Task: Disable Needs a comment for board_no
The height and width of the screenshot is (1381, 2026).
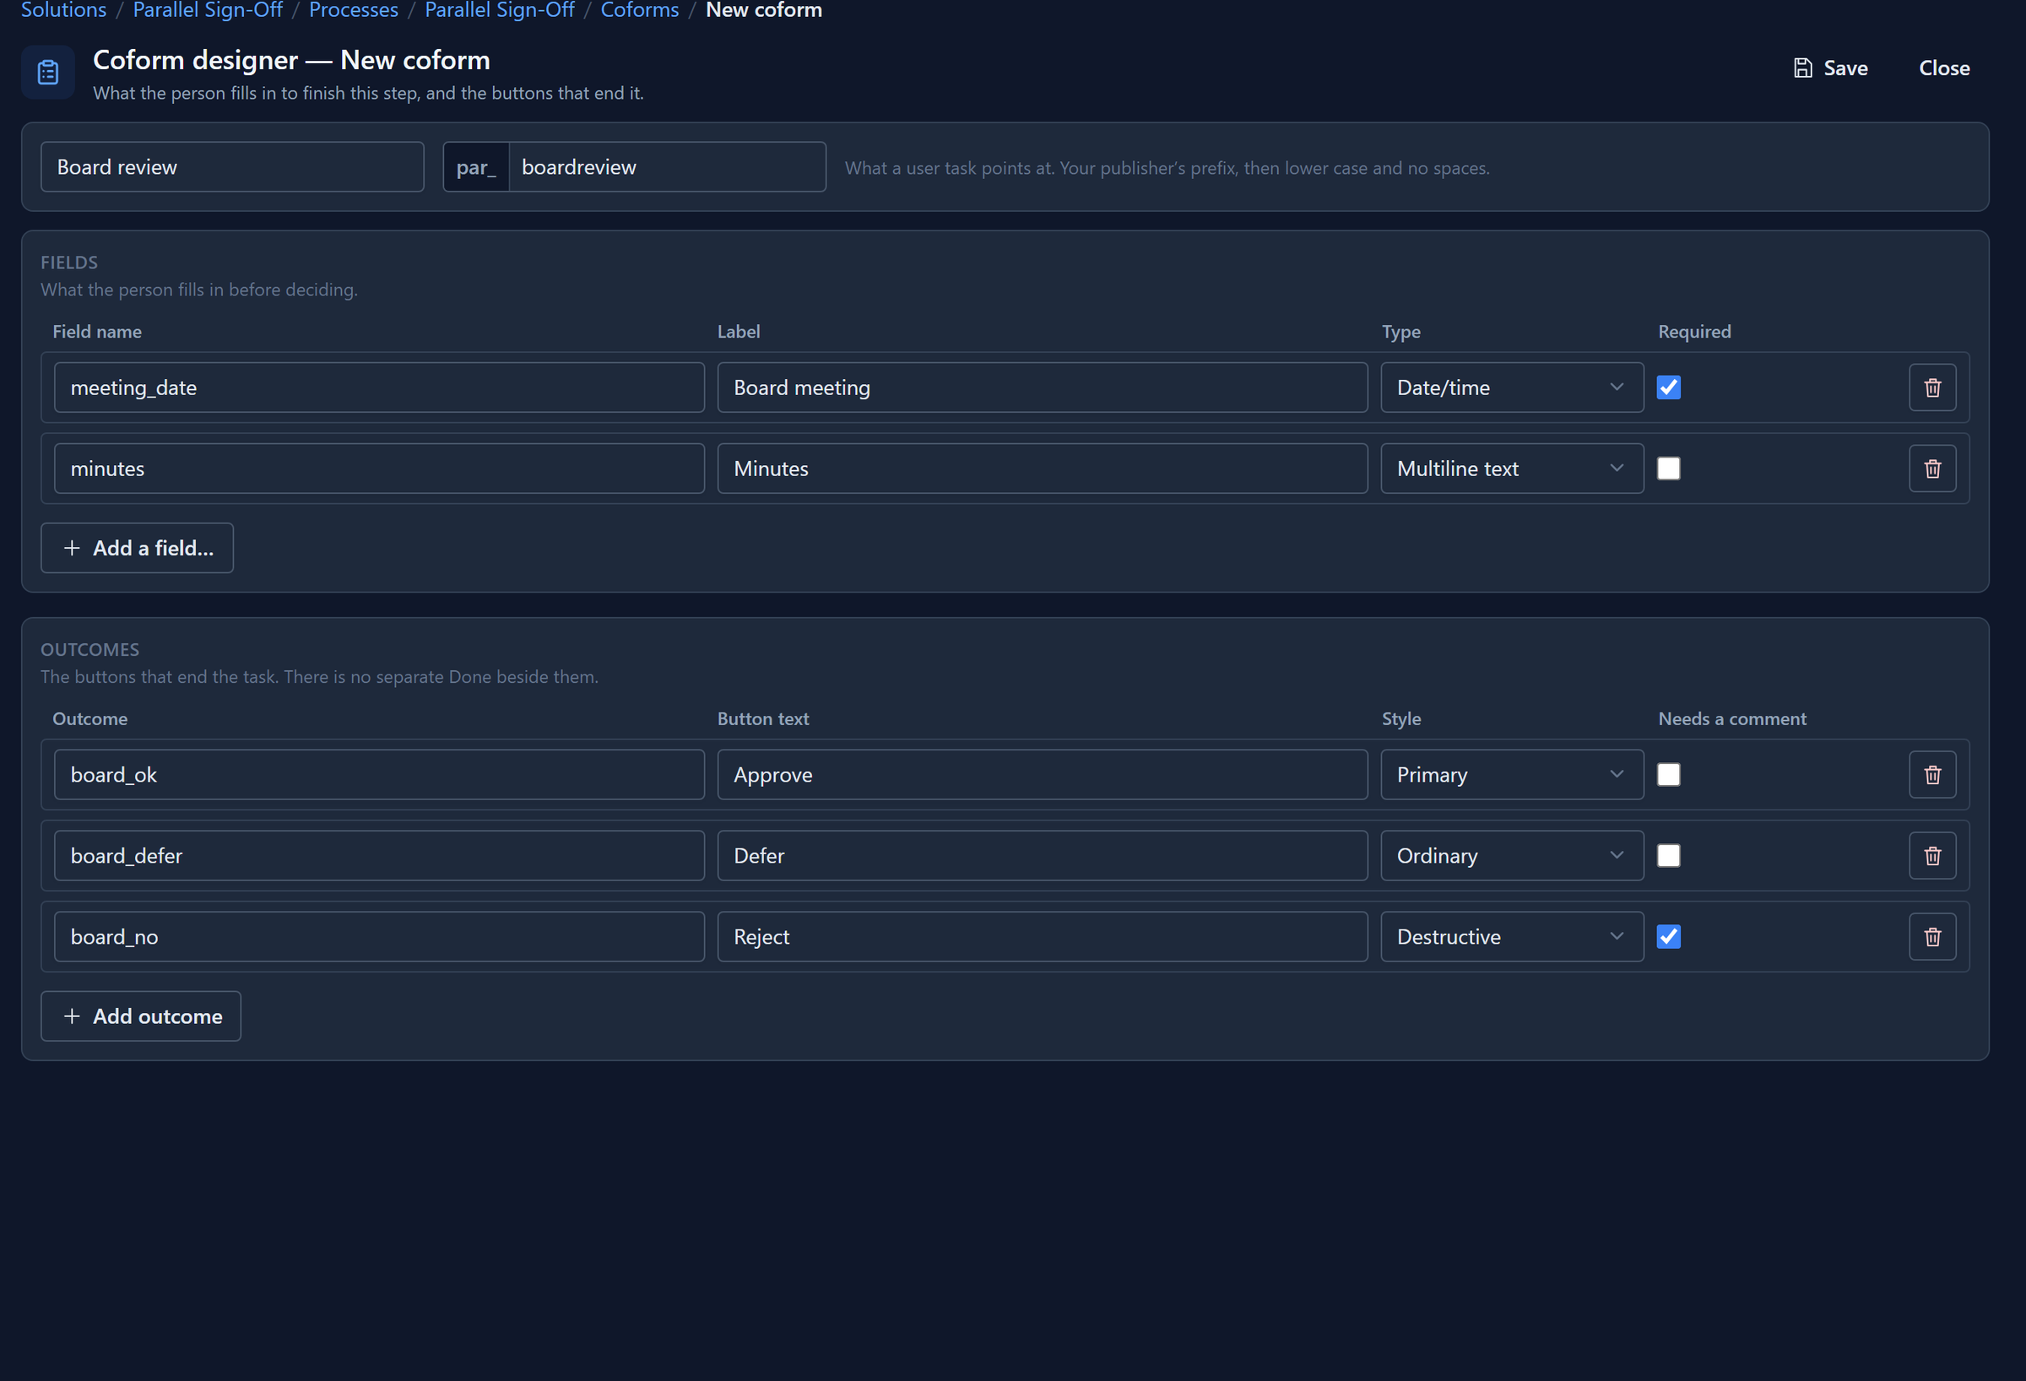Action: click(1669, 936)
